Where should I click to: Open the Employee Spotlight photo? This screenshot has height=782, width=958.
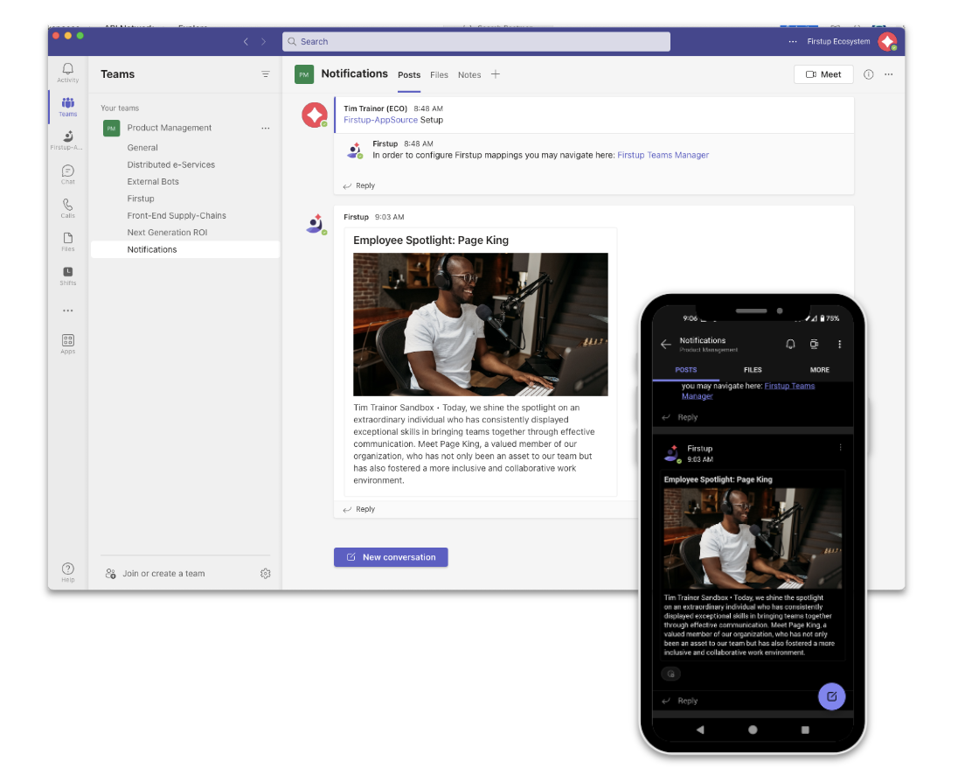coord(480,324)
